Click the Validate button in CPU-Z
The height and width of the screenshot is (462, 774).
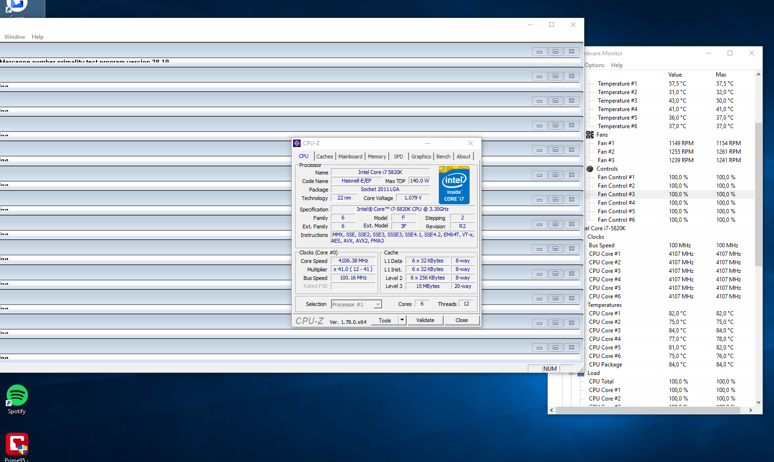point(425,321)
